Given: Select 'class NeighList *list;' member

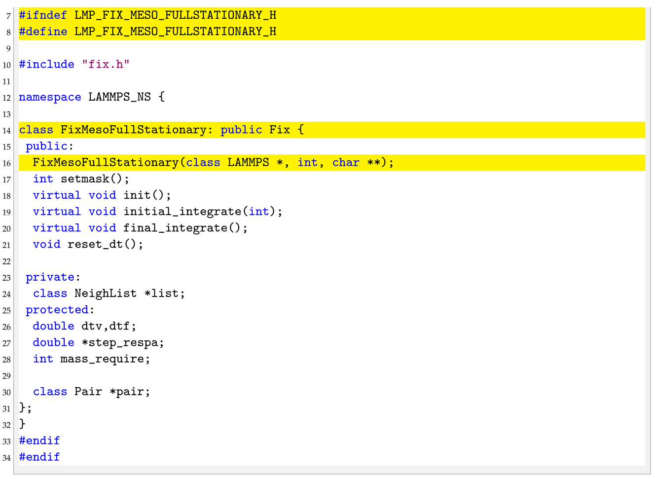Looking at the screenshot, I should (109, 294).
